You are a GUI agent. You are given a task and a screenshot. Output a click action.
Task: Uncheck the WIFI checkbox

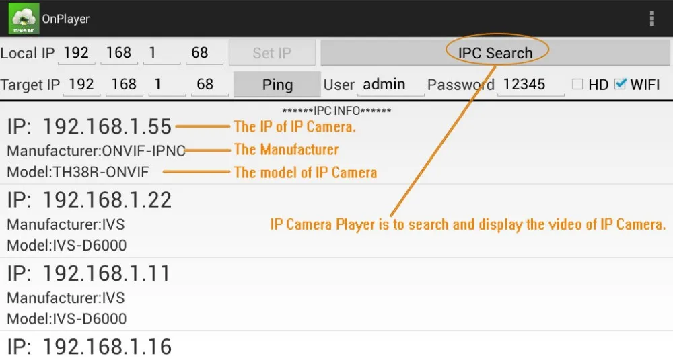[621, 84]
